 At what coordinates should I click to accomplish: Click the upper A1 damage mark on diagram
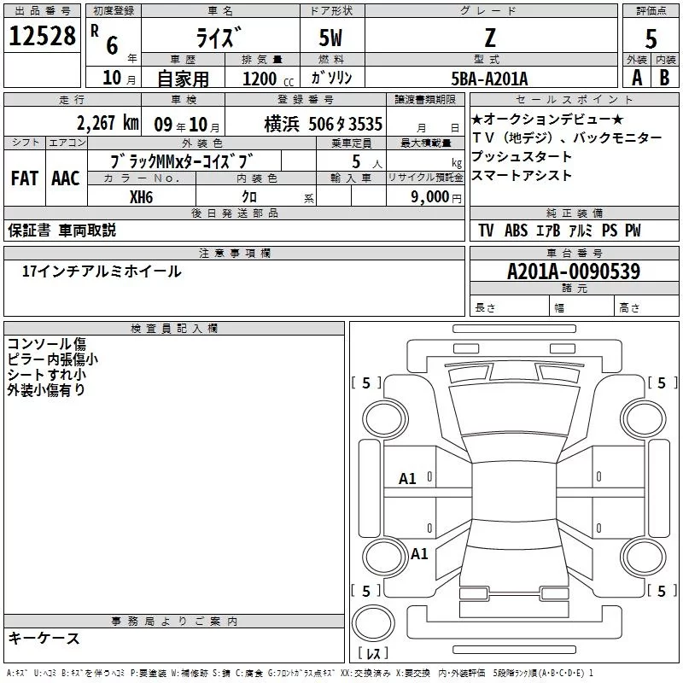pos(408,479)
